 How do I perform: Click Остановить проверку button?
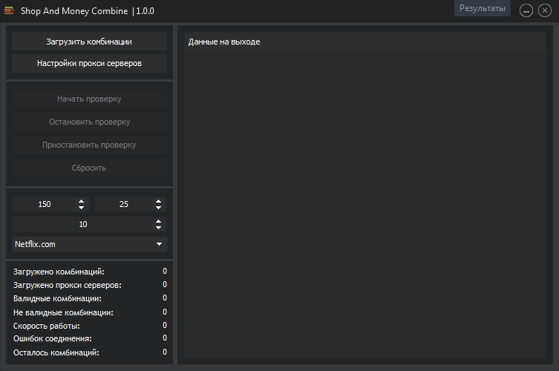pyautogui.click(x=89, y=122)
